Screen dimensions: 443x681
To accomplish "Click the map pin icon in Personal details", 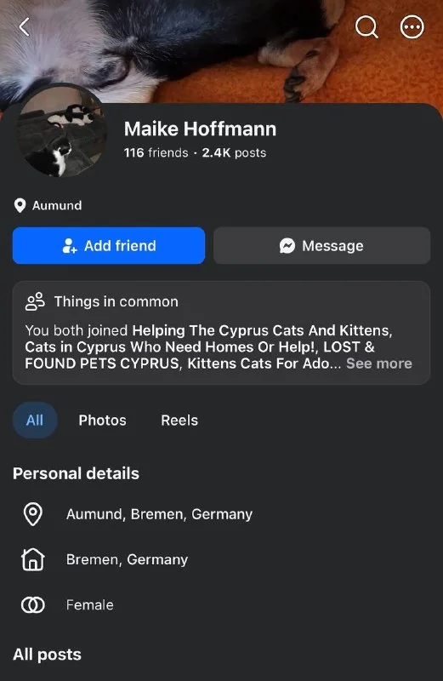I will click(33, 514).
